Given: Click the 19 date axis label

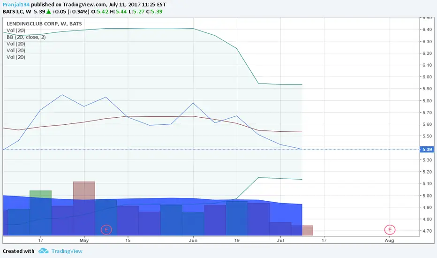Looking at the screenshot, I should coord(237,240).
